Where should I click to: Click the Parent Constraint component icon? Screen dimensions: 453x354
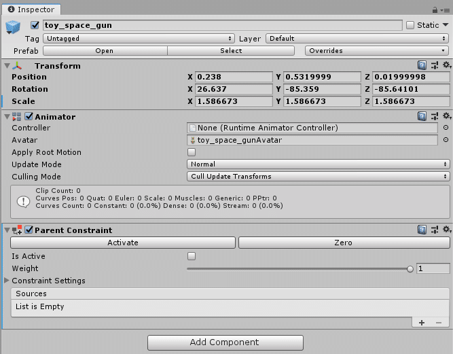pyautogui.click(x=17, y=230)
